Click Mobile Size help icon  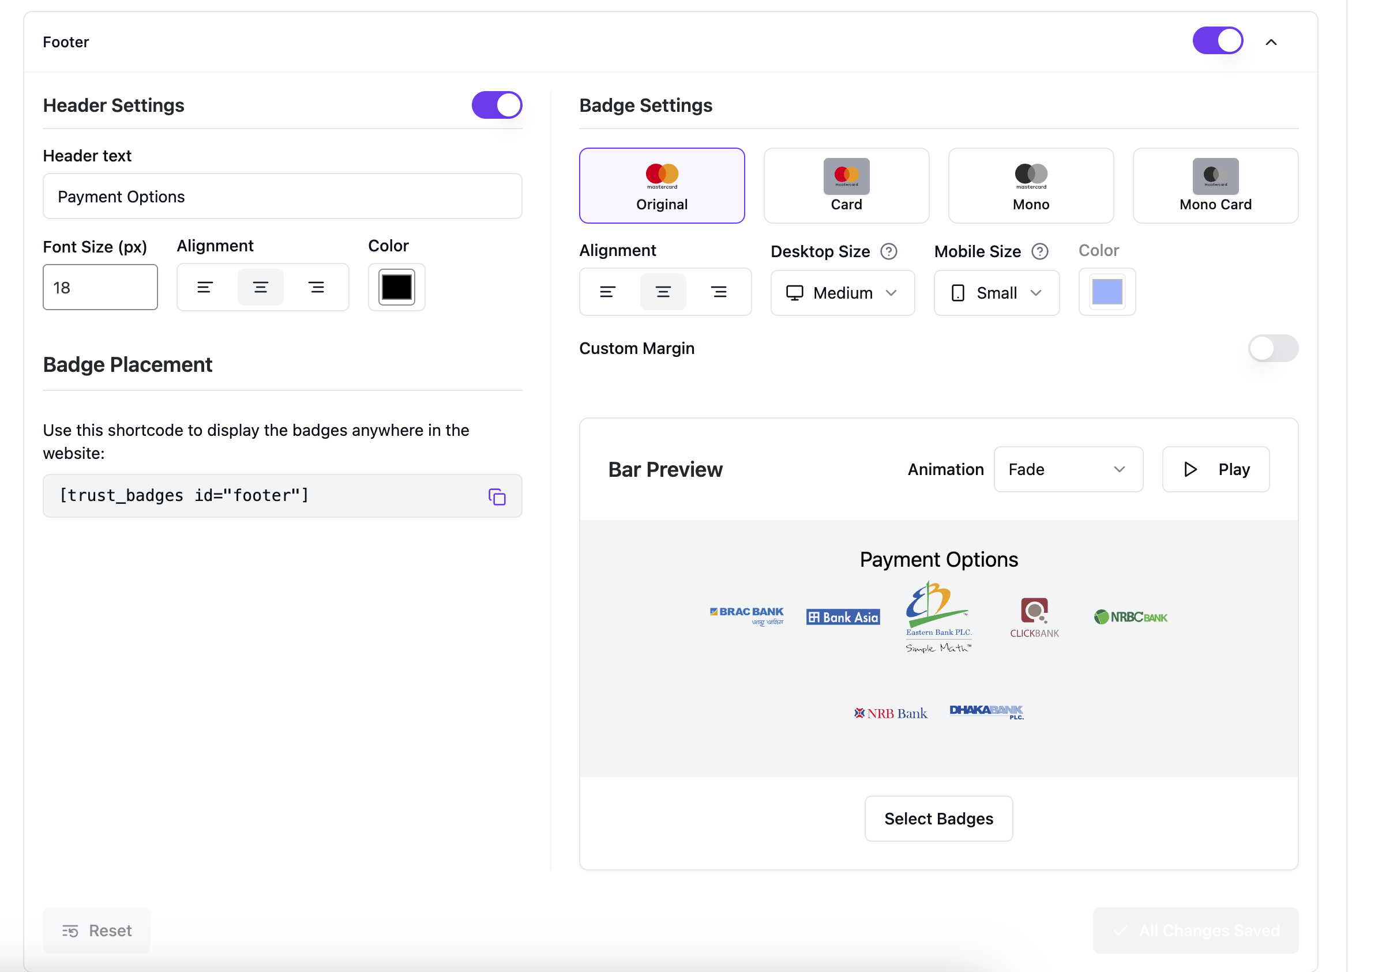(1040, 251)
